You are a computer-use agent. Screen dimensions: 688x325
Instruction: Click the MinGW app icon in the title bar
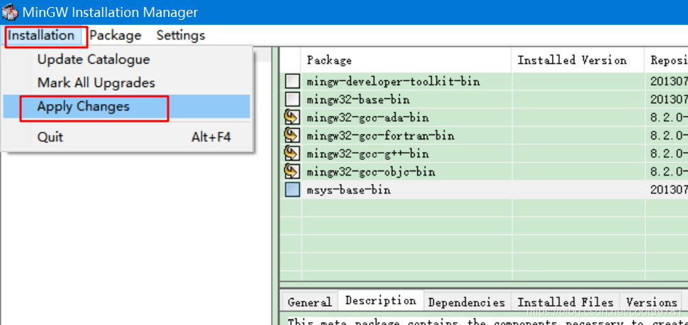[x=10, y=12]
